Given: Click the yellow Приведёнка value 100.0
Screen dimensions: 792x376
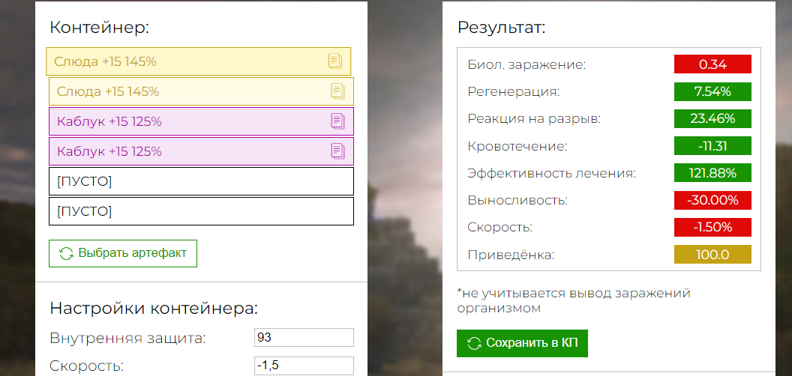Looking at the screenshot, I should point(712,255).
